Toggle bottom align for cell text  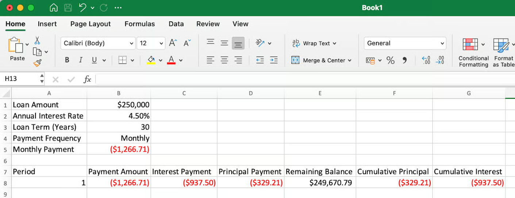(x=238, y=43)
